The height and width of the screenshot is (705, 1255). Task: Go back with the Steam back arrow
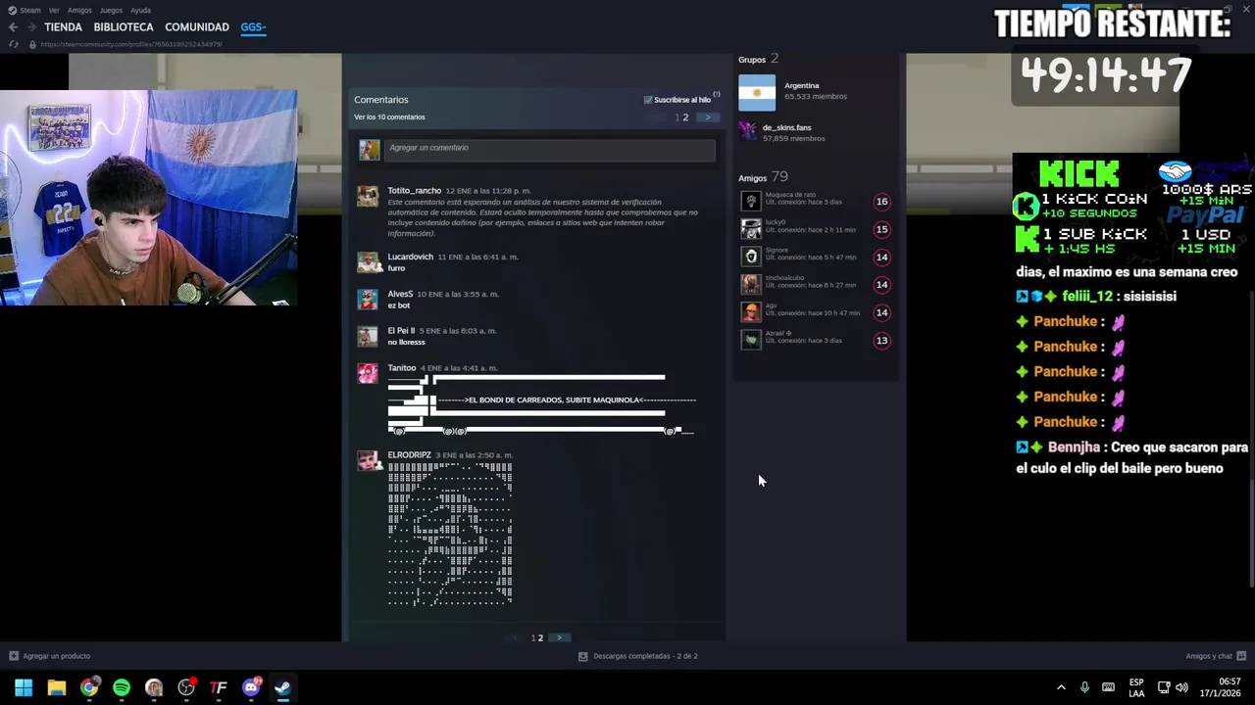pyautogui.click(x=13, y=27)
